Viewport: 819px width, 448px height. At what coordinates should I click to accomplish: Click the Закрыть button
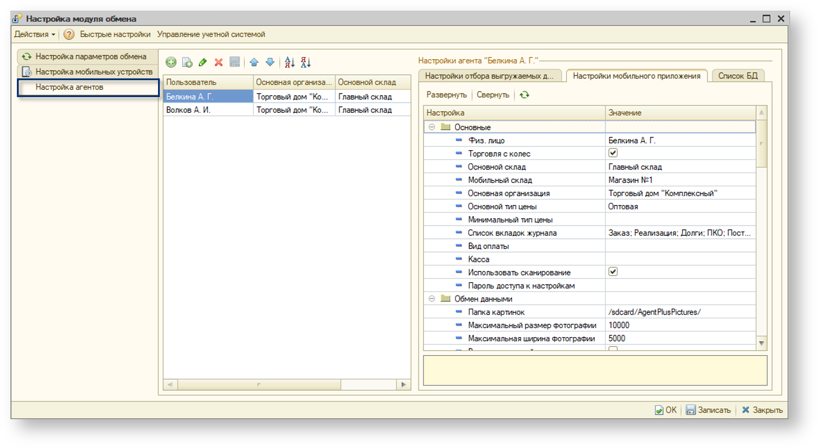[x=762, y=410]
